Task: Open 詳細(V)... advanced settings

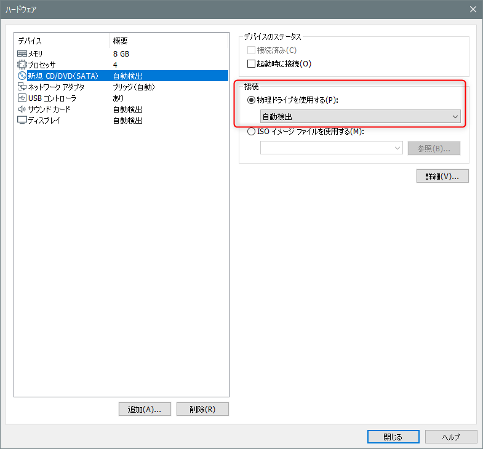Action: pyautogui.click(x=442, y=176)
